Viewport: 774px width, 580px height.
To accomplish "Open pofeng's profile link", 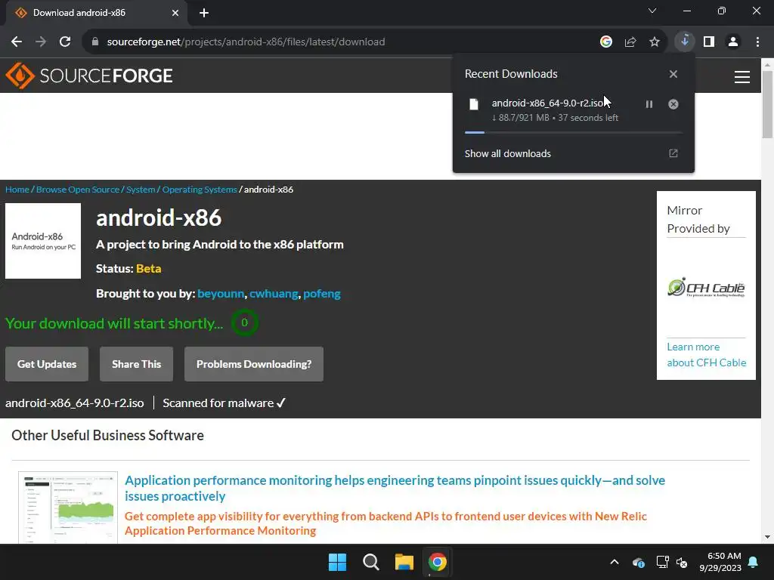I will tap(322, 294).
